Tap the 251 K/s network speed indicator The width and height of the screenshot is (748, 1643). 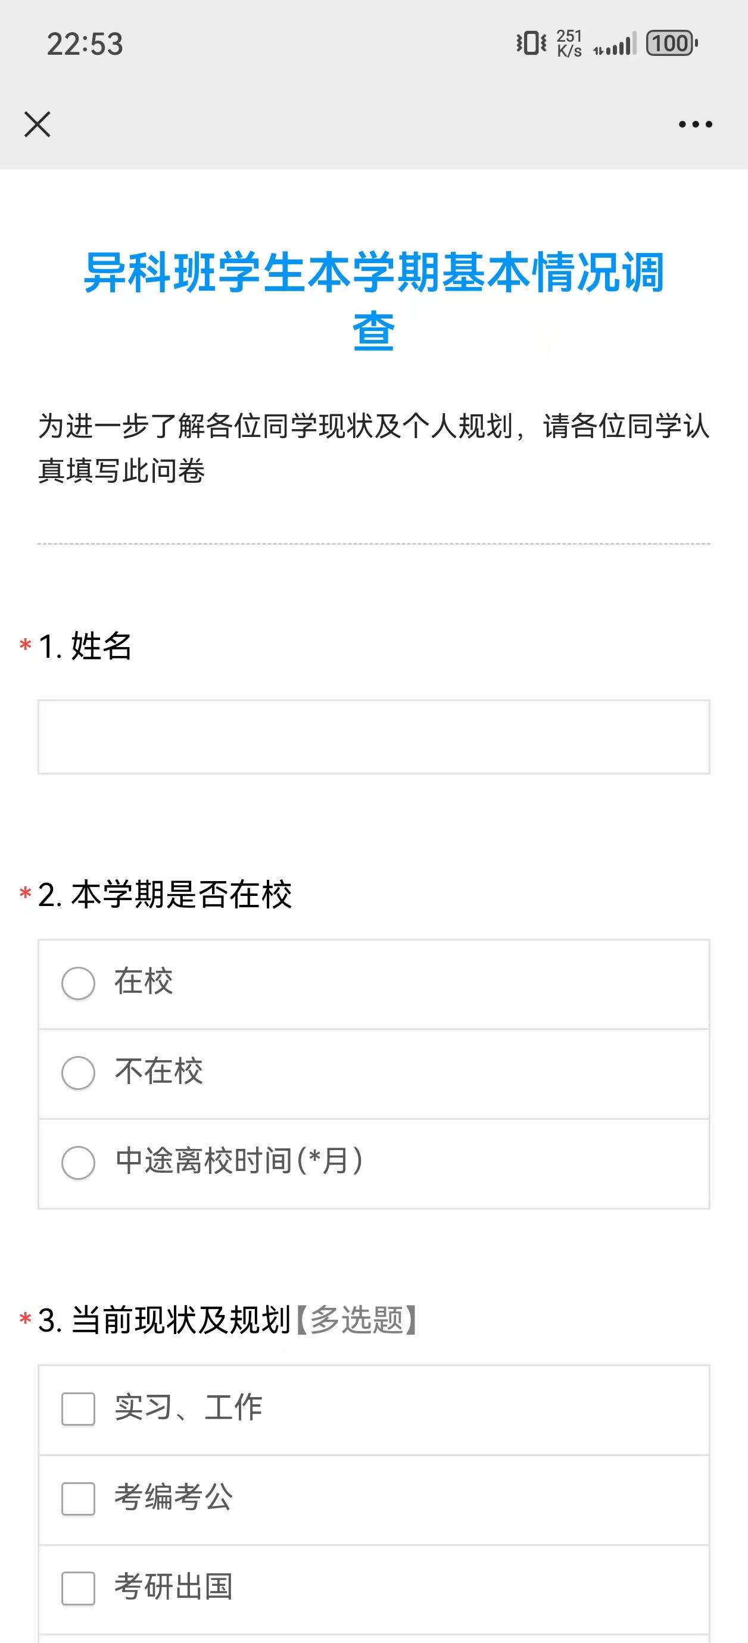(x=569, y=43)
